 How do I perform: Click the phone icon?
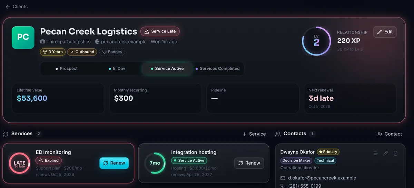tap(283, 186)
